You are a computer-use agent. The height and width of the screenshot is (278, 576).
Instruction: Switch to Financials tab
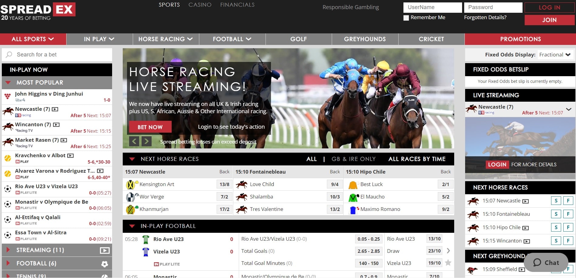pos(238,5)
